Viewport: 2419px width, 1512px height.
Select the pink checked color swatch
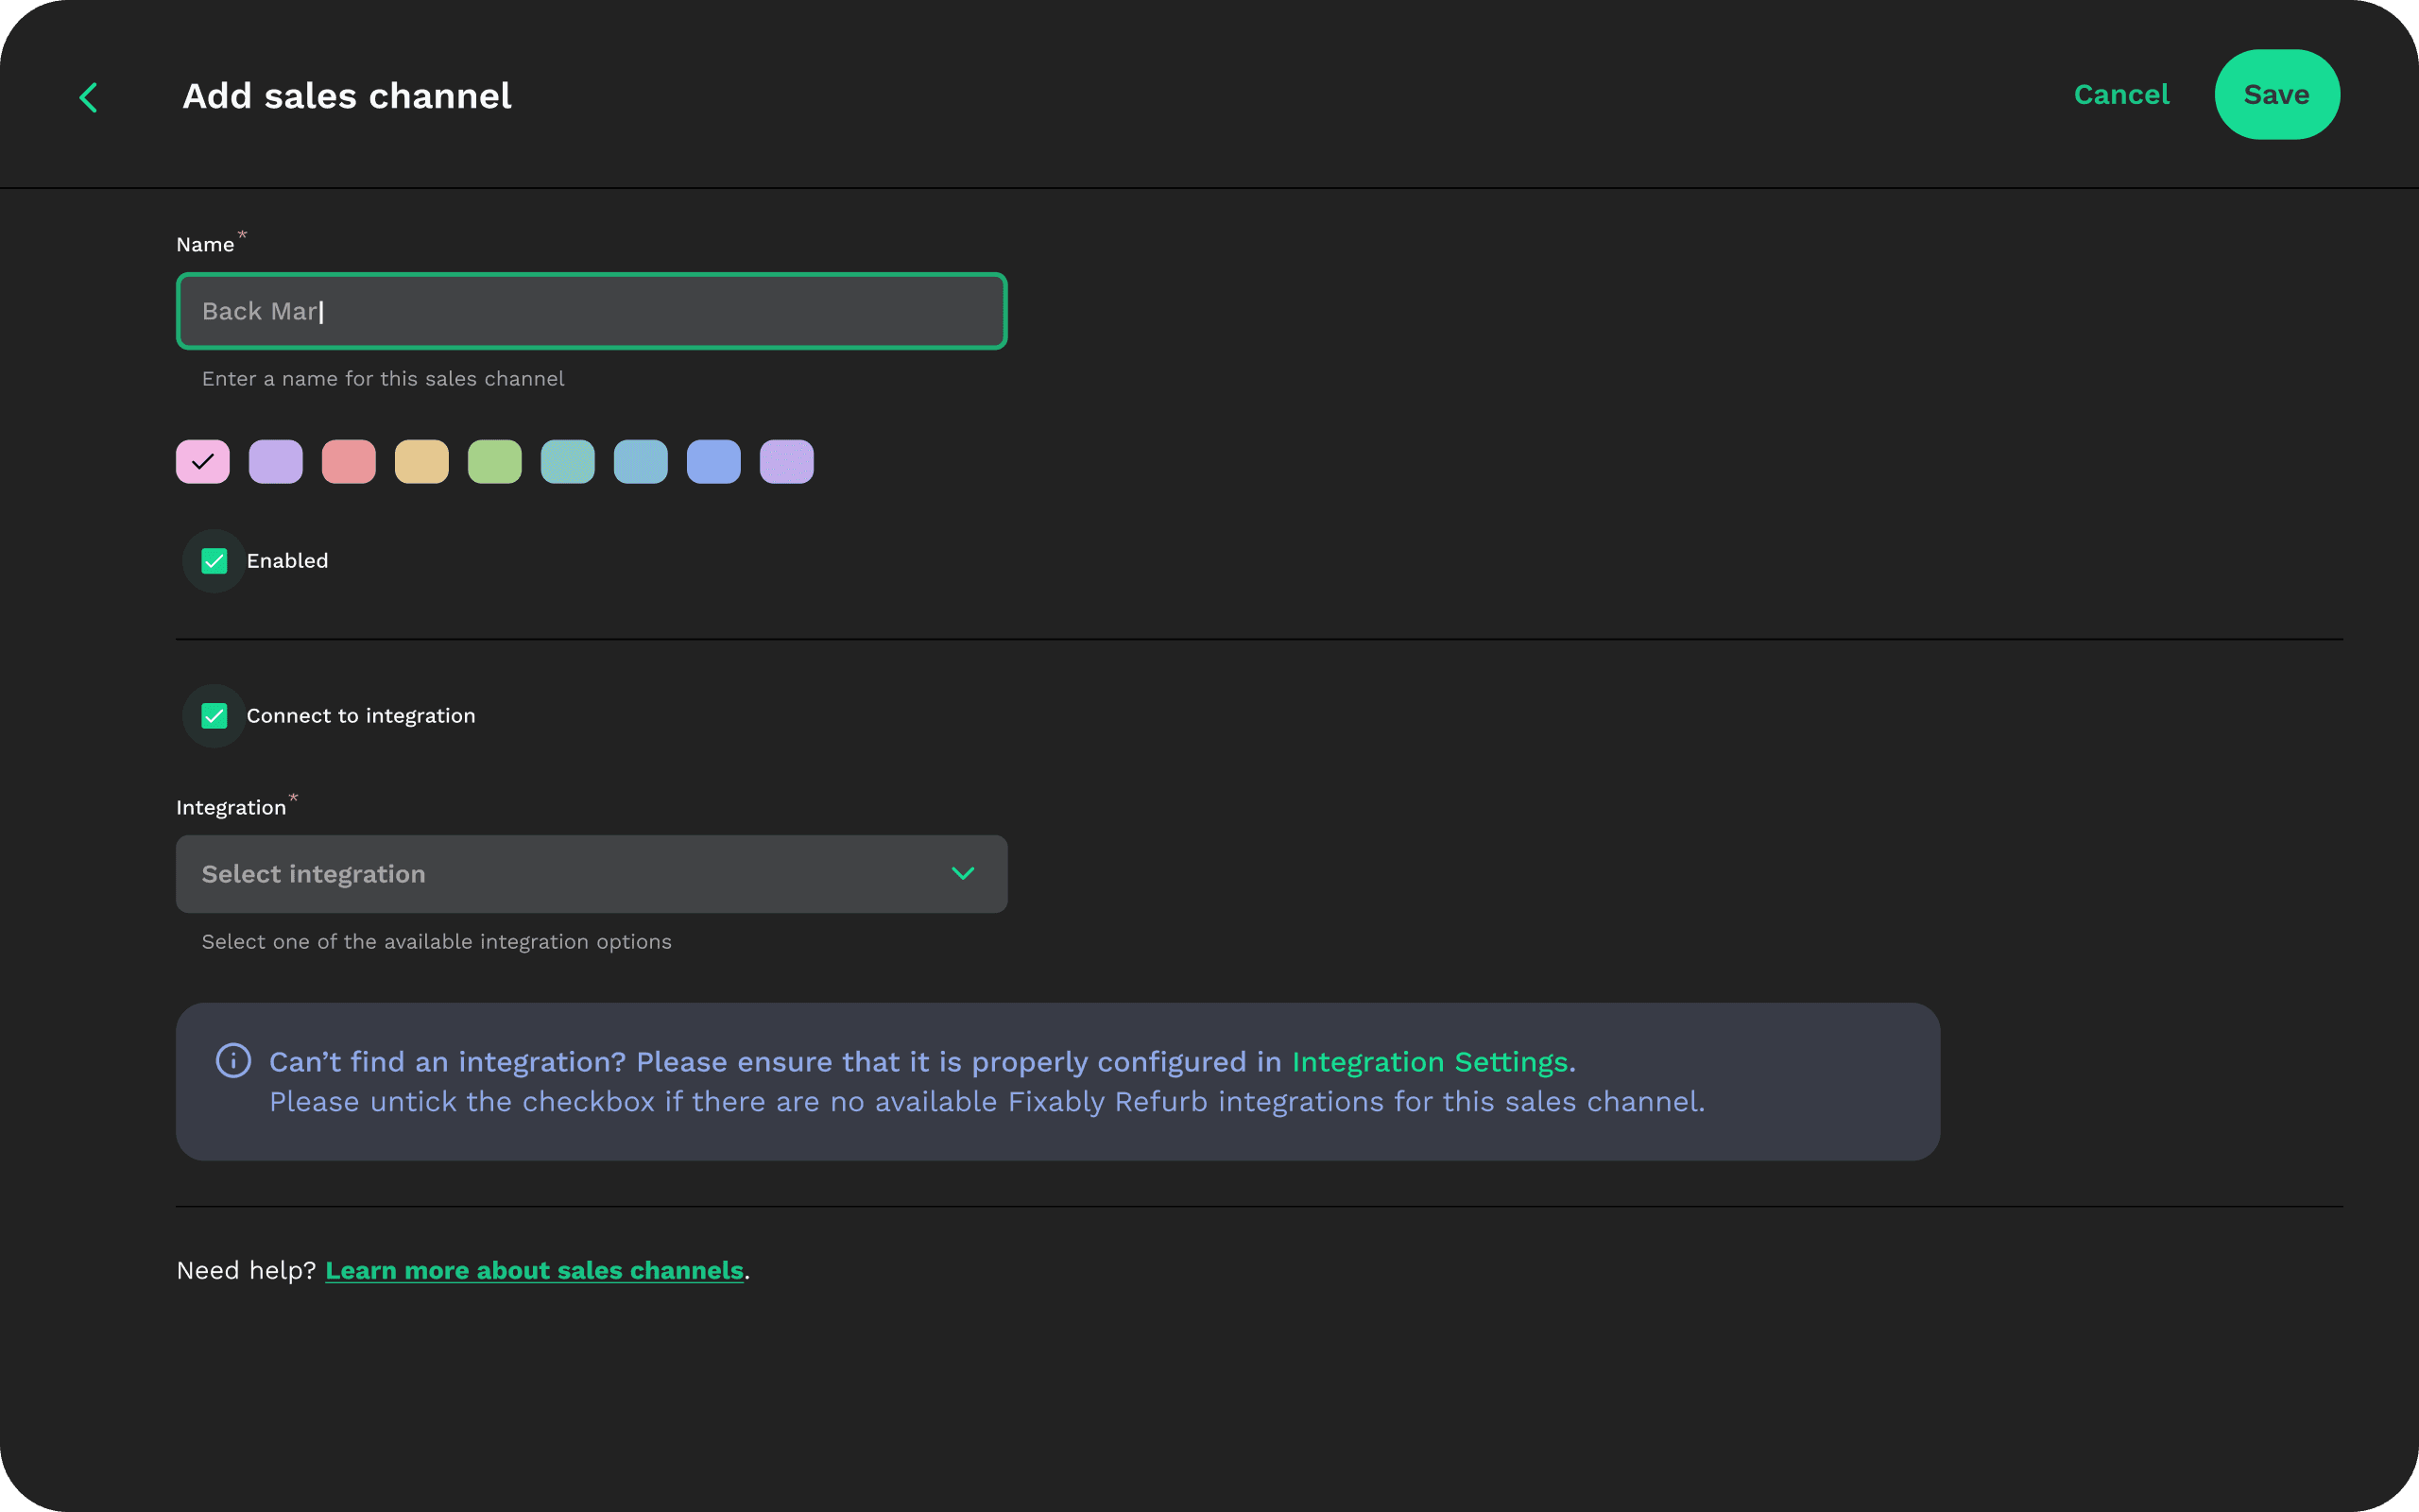coord(203,462)
